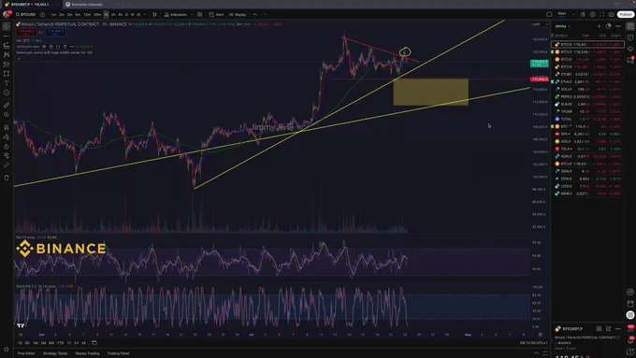Image resolution: width=636 pixels, height=358 pixels.
Task: Open the BTCUSD symbol search
Action: pyautogui.click(x=25, y=15)
